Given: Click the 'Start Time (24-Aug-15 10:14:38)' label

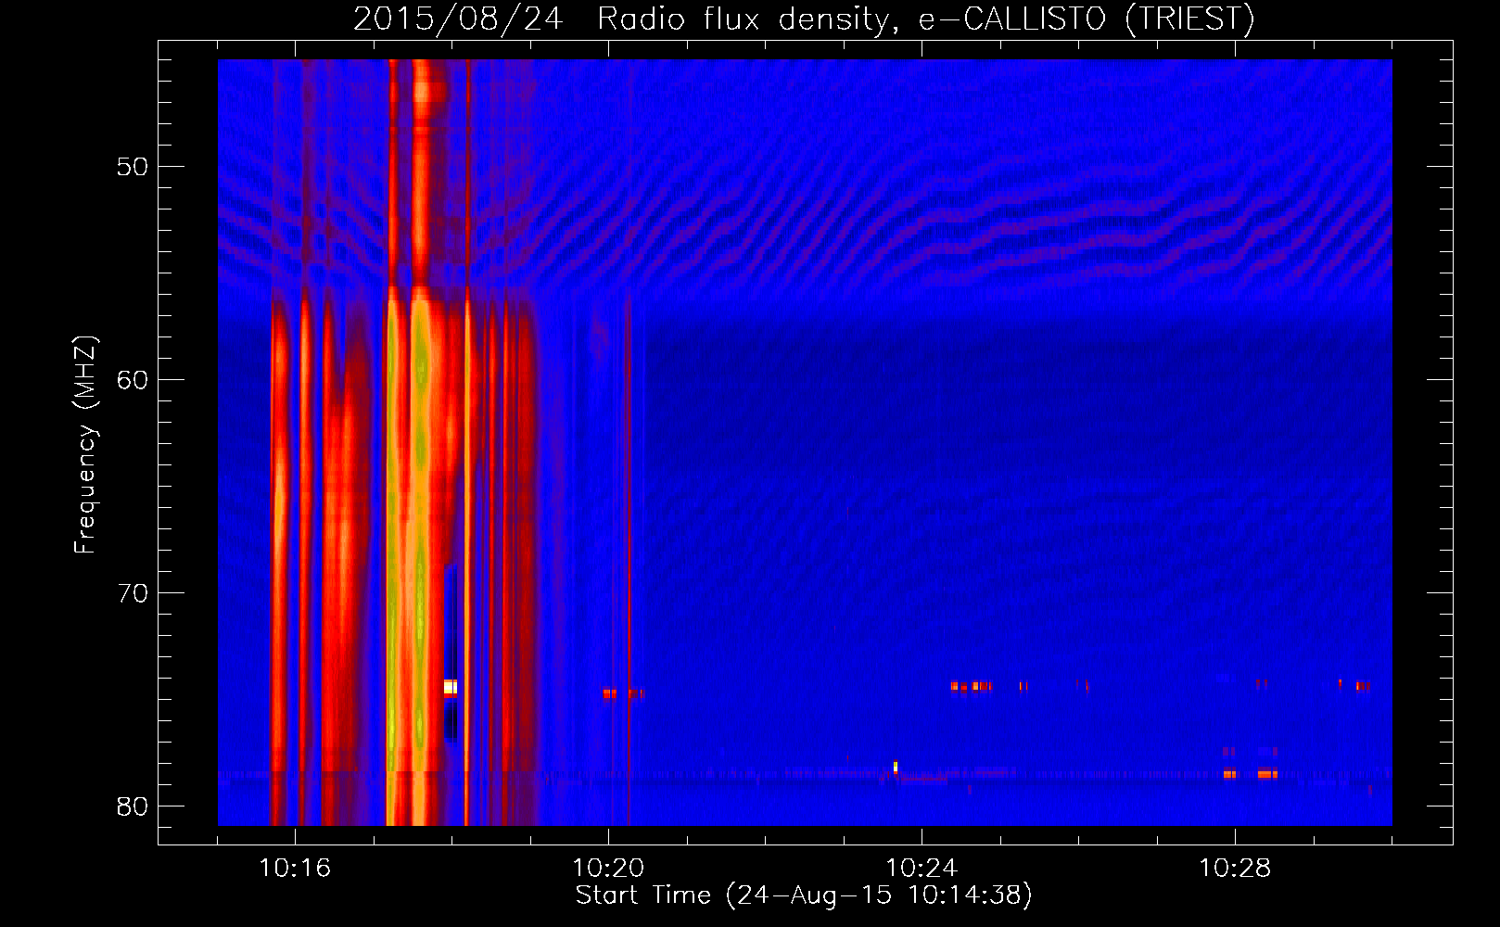Looking at the screenshot, I should [x=804, y=895].
